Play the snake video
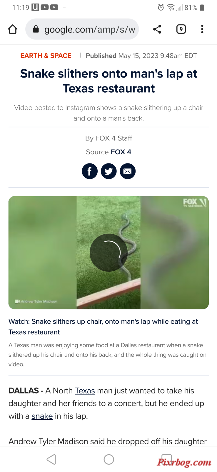217x472 pixels. click(108, 253)
